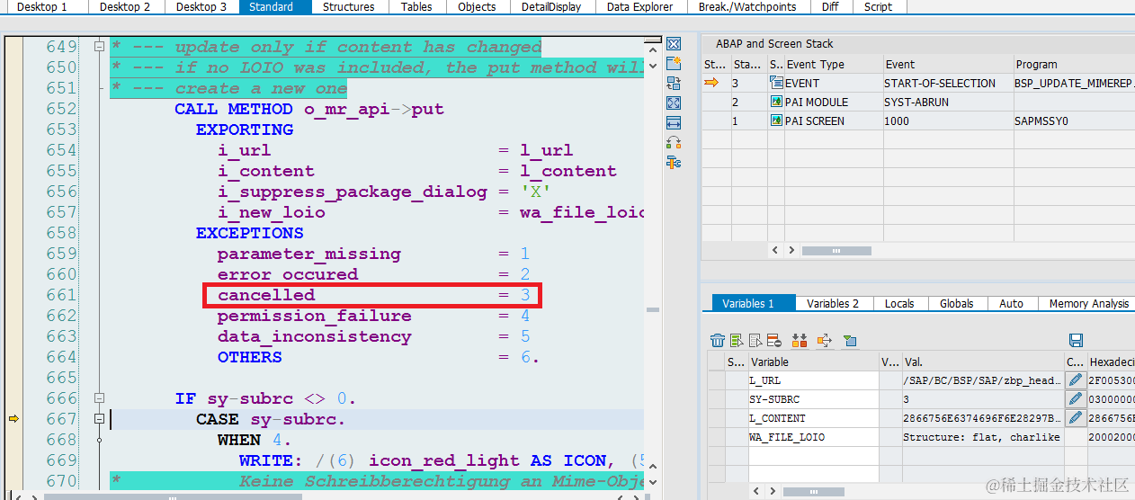Open the DetailDisplay tab
1135x500 pixels.
[551, 6]
